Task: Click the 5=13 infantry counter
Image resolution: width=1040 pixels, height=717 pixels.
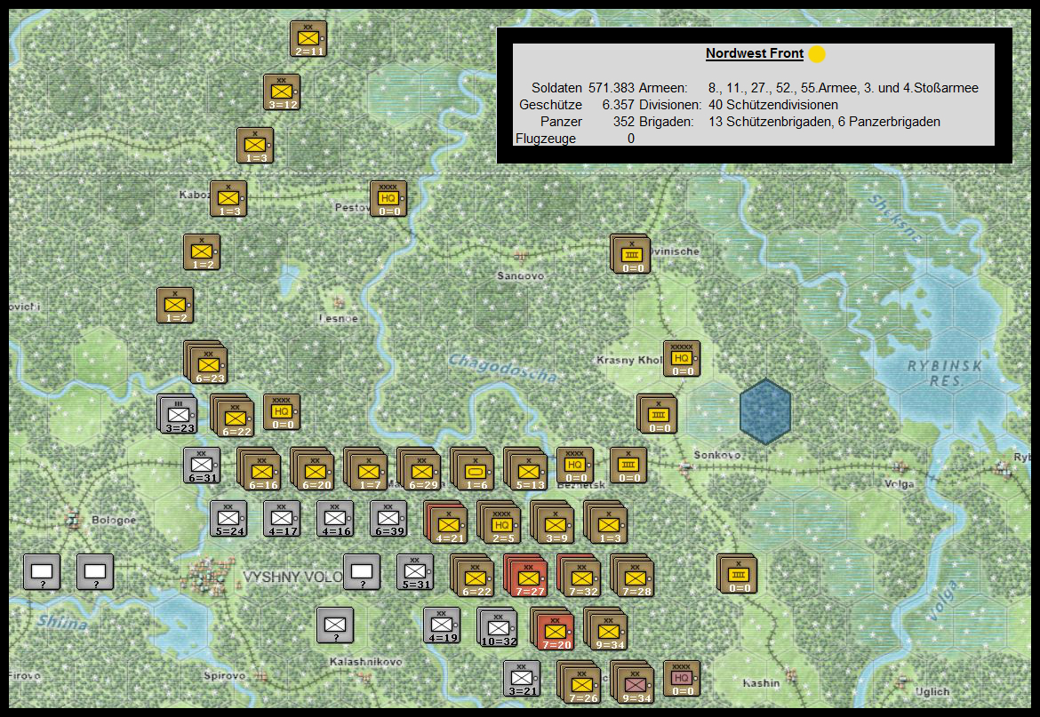Action: [526, 470]
